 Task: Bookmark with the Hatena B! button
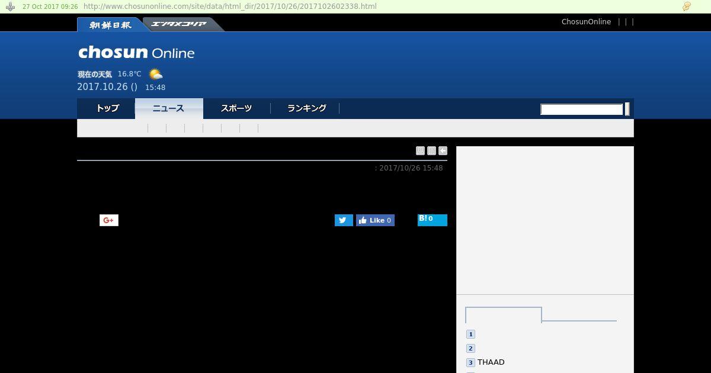[433, 220]
